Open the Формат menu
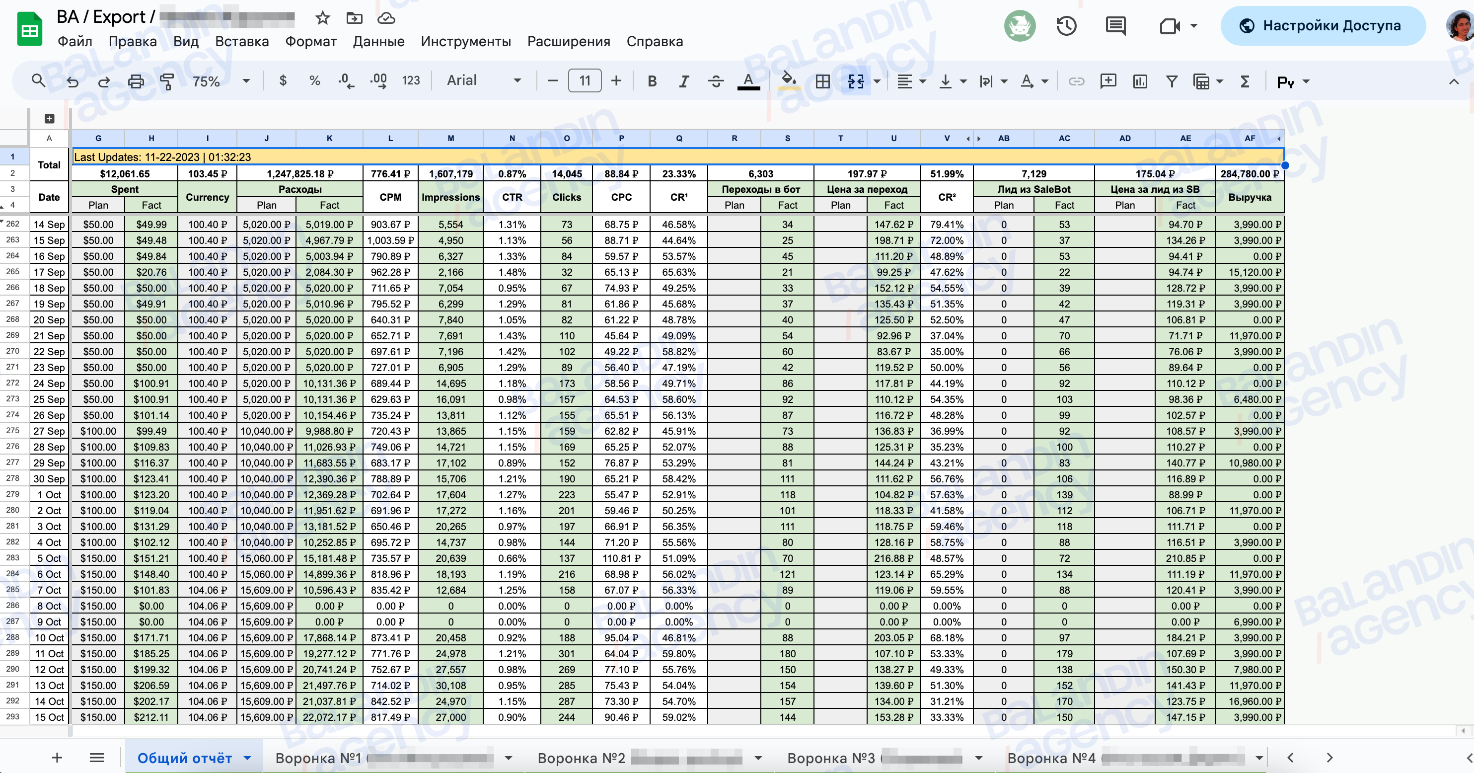Image resolution: width=1474 pixels, height=773 pixels. click(x=311, y=41)
